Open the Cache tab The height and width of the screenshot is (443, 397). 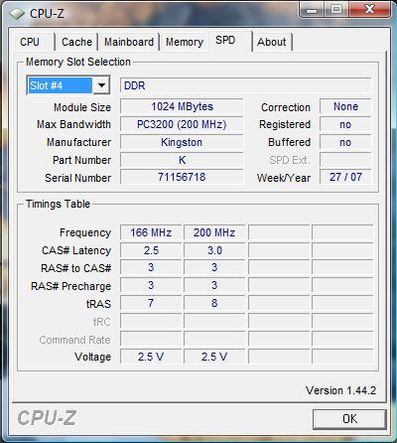pos(76,42)
